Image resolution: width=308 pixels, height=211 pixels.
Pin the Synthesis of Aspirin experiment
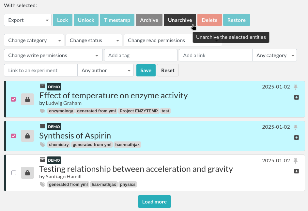[x=296, y=127]
